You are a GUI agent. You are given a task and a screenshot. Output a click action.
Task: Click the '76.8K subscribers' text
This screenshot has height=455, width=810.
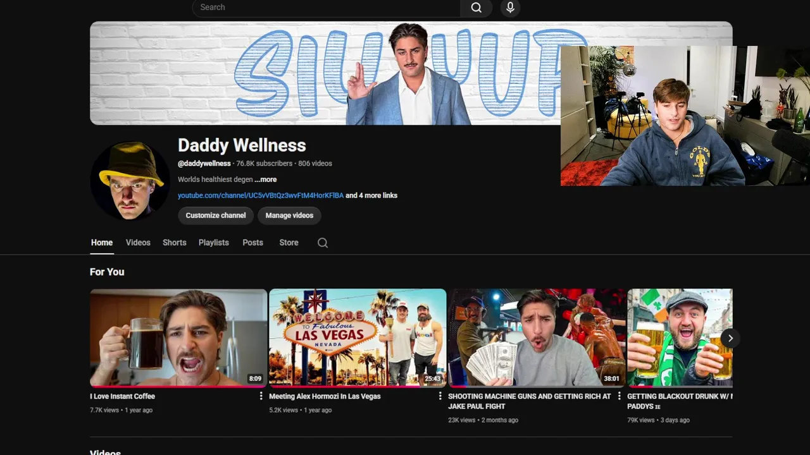265,164
